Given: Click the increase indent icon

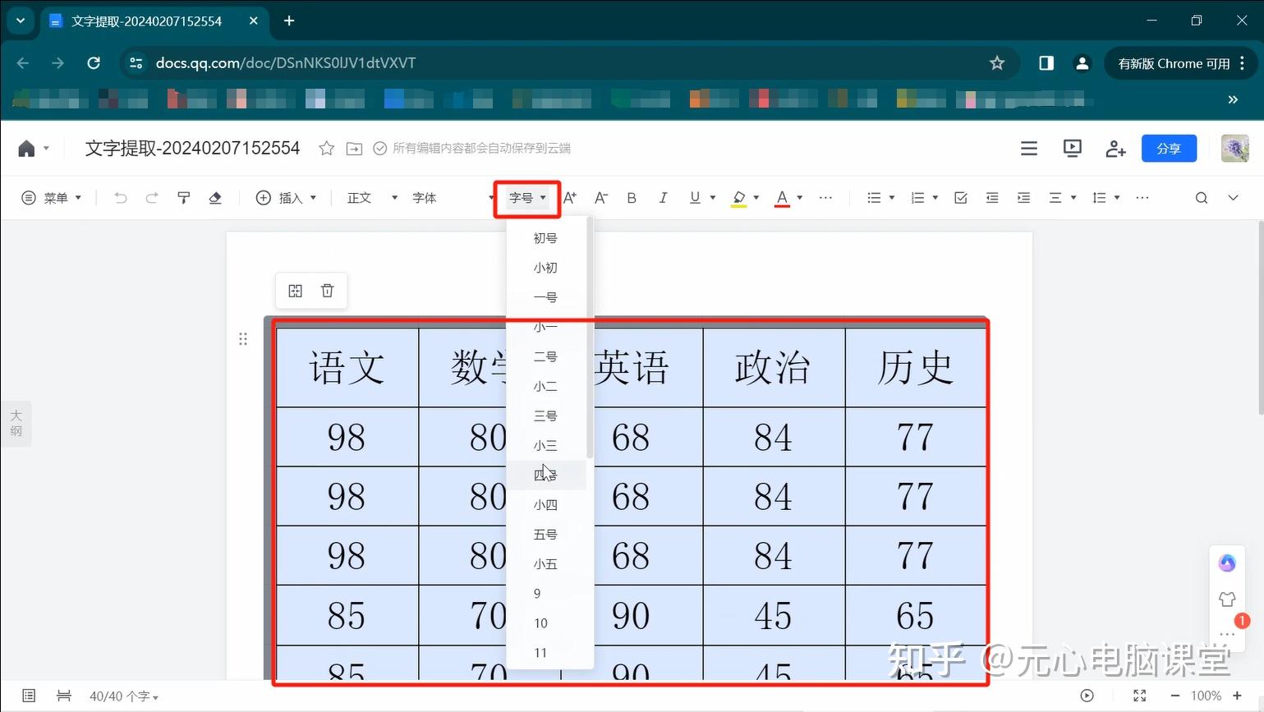Looking at the screenshot, I should click(x=1023, y=197).
